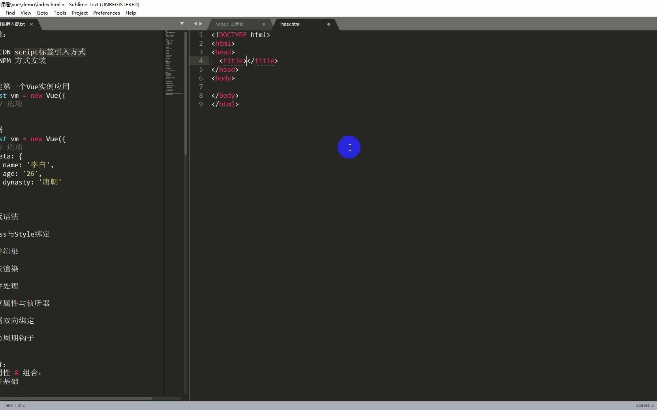Viewport: 657px width, 410px height.
Task: Open the View menu
Action: (26, 13)
